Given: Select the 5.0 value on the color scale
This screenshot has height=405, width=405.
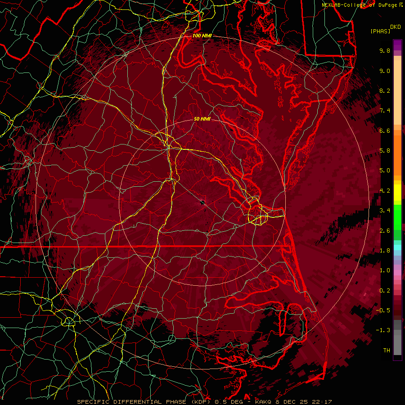Looking at the screenshot, I should (x=385, y=171).
